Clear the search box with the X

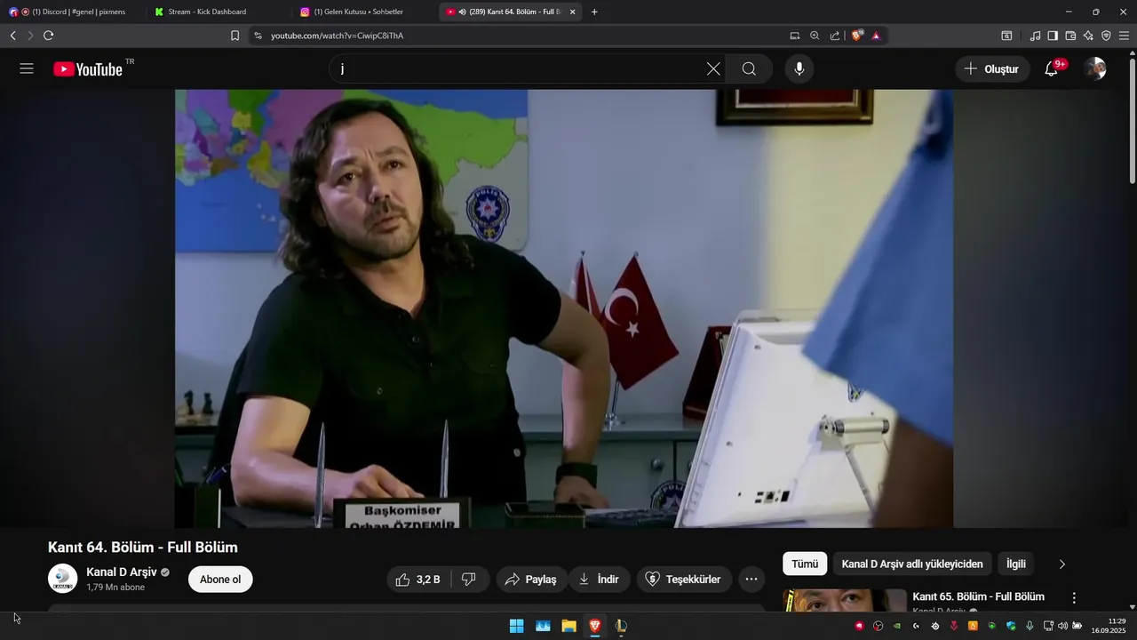(x=713, y=68)
